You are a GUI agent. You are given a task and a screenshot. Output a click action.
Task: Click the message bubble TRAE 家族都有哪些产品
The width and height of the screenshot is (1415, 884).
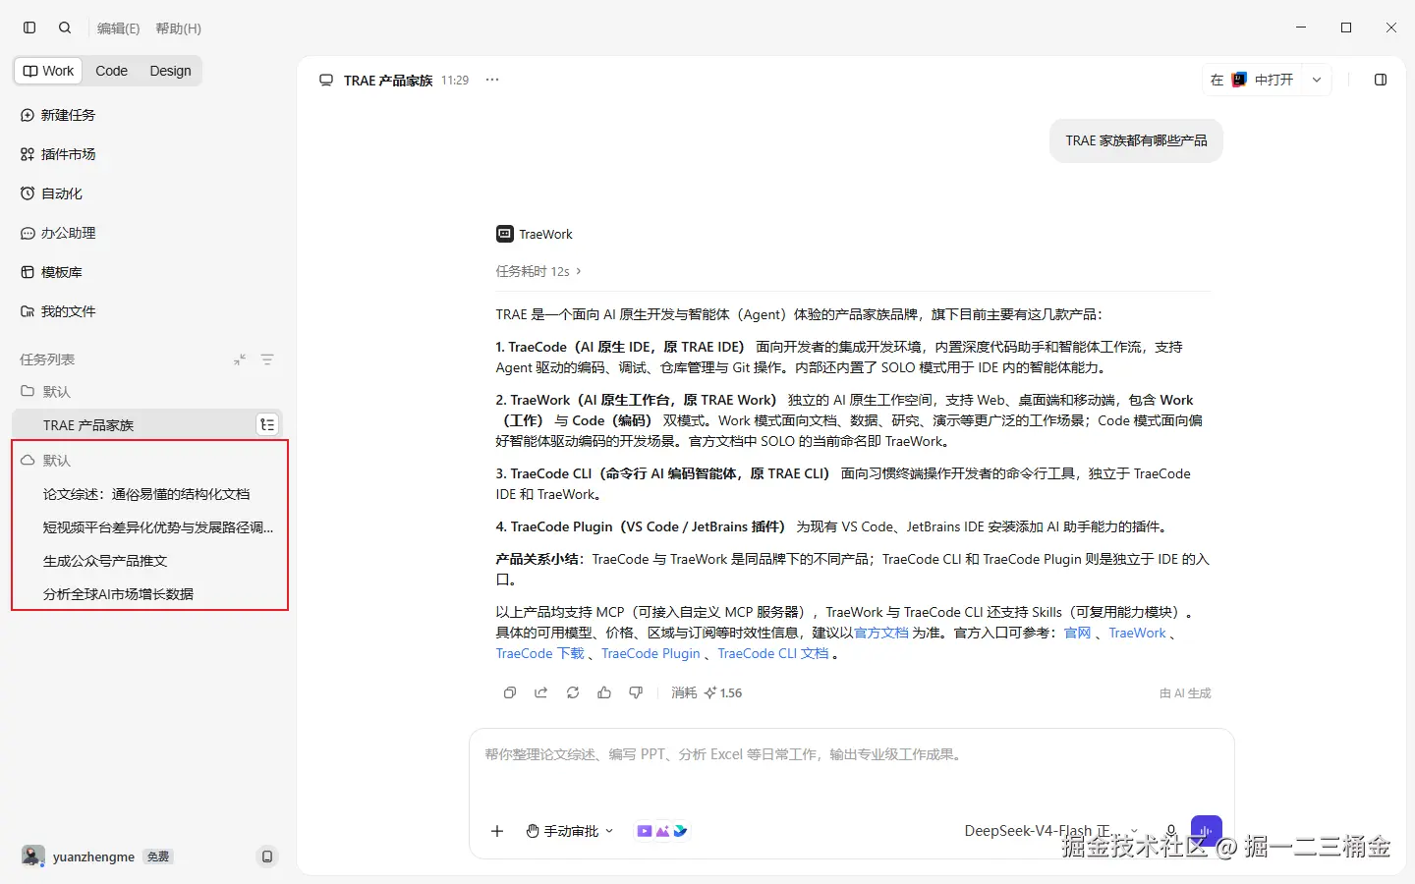tap(1137, 140)
